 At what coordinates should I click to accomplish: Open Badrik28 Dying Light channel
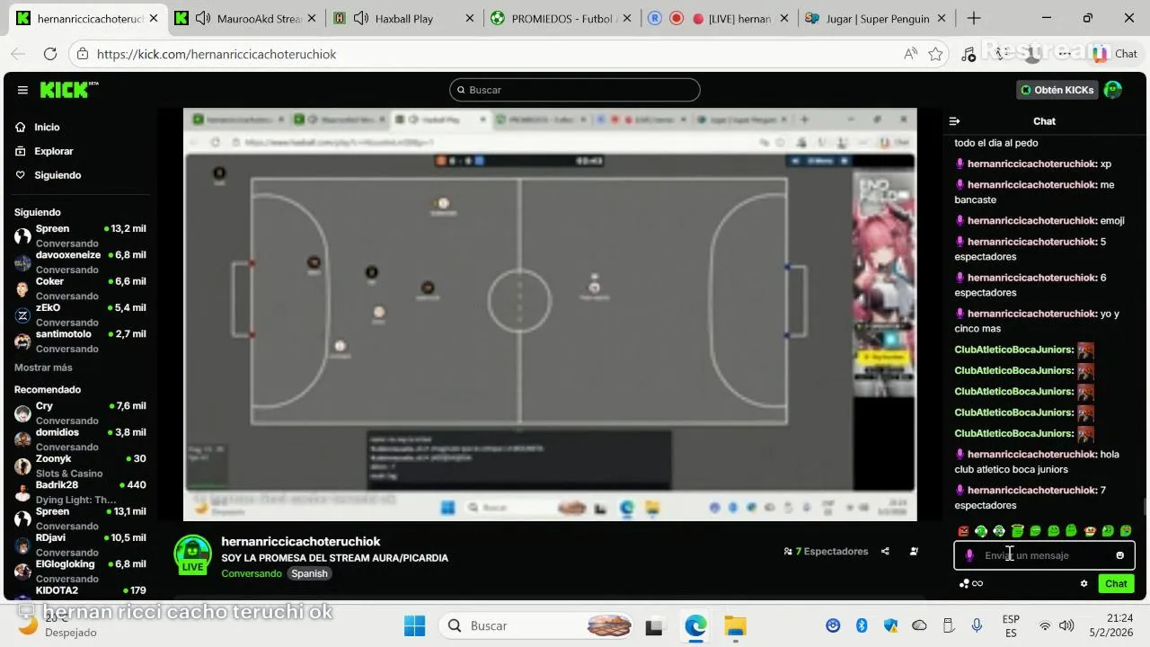[x=80, y=492]
